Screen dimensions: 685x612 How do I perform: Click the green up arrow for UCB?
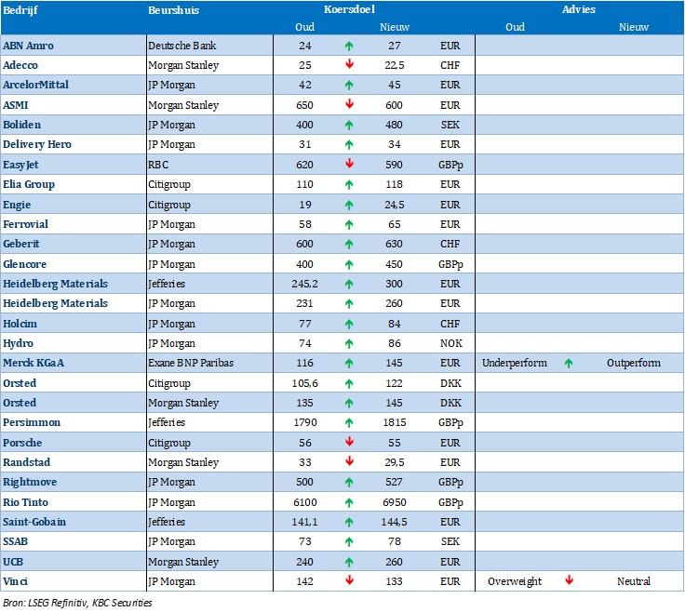349,562
